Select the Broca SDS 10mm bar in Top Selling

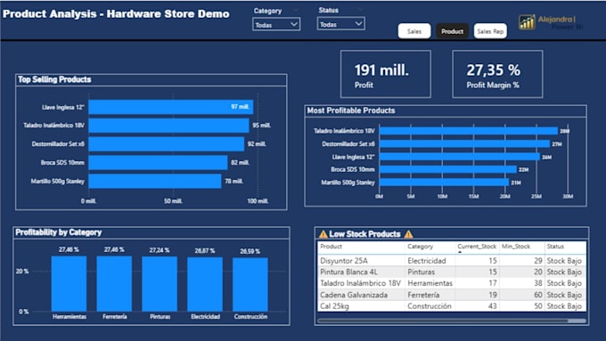click(158, 163)
